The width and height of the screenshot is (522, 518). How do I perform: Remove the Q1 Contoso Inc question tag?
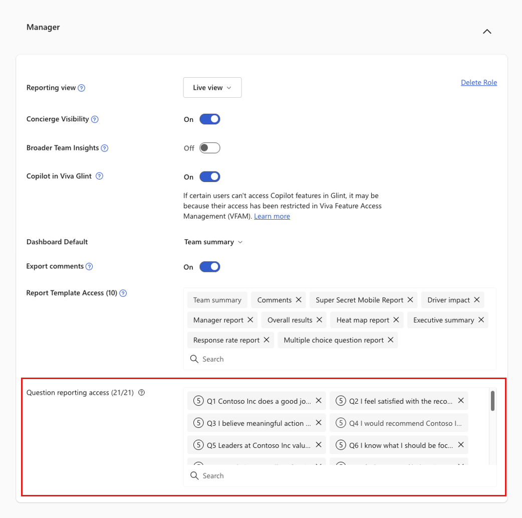click(319, 401)
